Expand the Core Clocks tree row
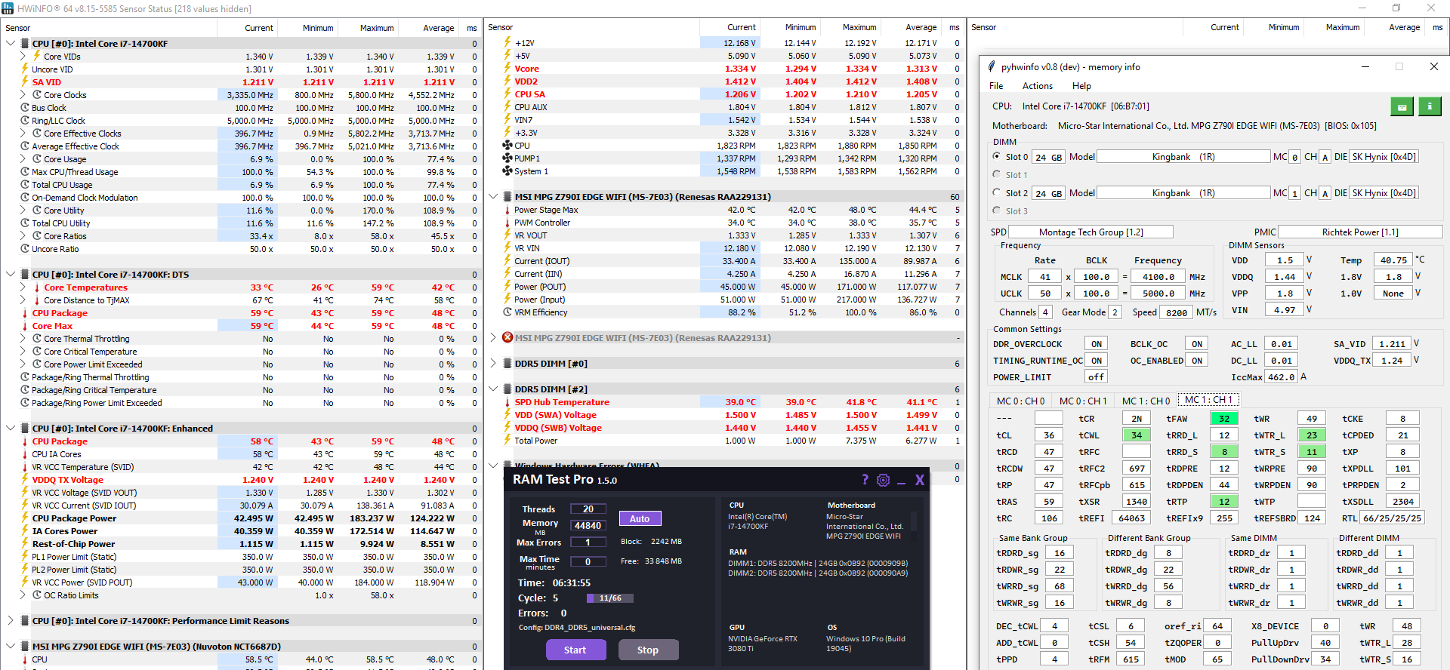The height and width of the screenshot is (670, 1450). coord(23,95)
